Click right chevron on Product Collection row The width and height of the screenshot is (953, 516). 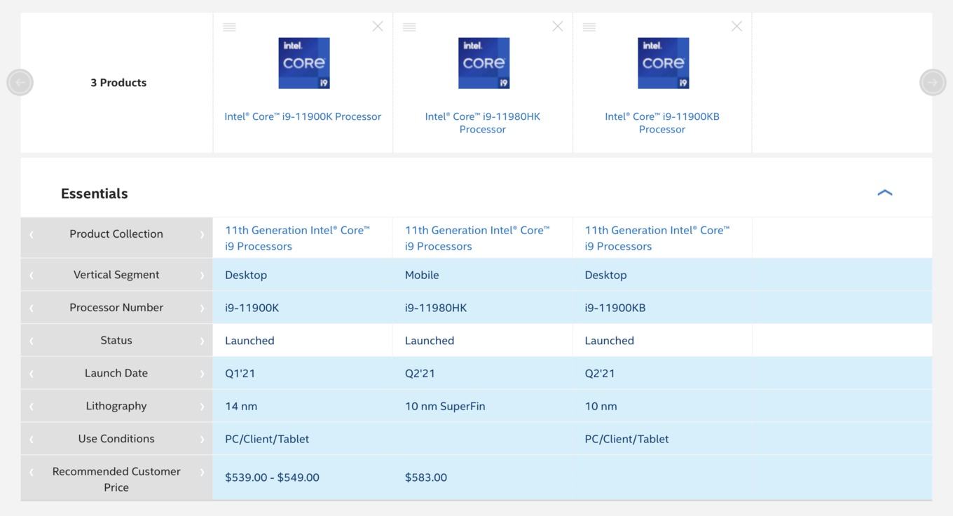click(202, 234)
